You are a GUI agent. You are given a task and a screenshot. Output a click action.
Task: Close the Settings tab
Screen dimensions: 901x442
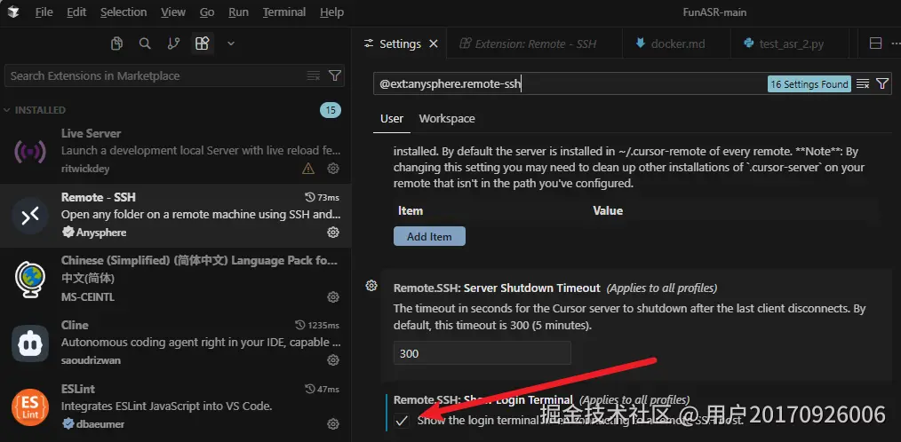pyautogui.click(x=434, y=43)
